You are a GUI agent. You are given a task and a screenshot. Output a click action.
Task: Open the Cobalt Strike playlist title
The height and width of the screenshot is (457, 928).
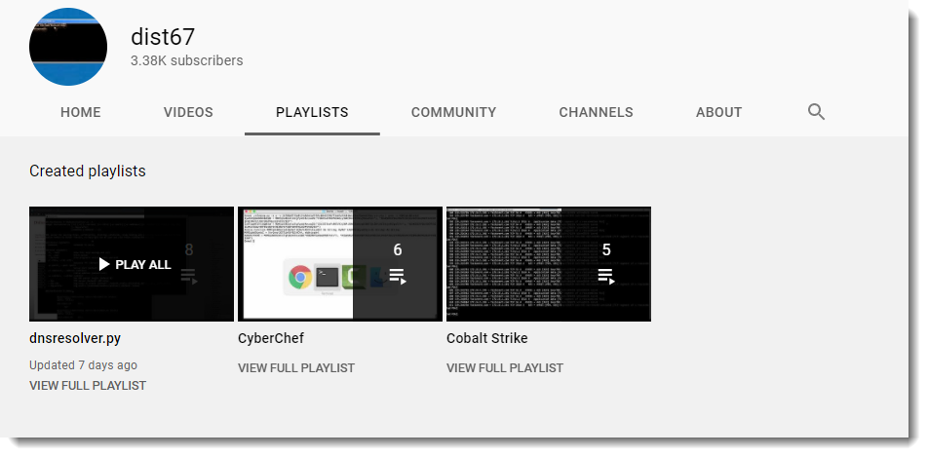click(488, 339)
